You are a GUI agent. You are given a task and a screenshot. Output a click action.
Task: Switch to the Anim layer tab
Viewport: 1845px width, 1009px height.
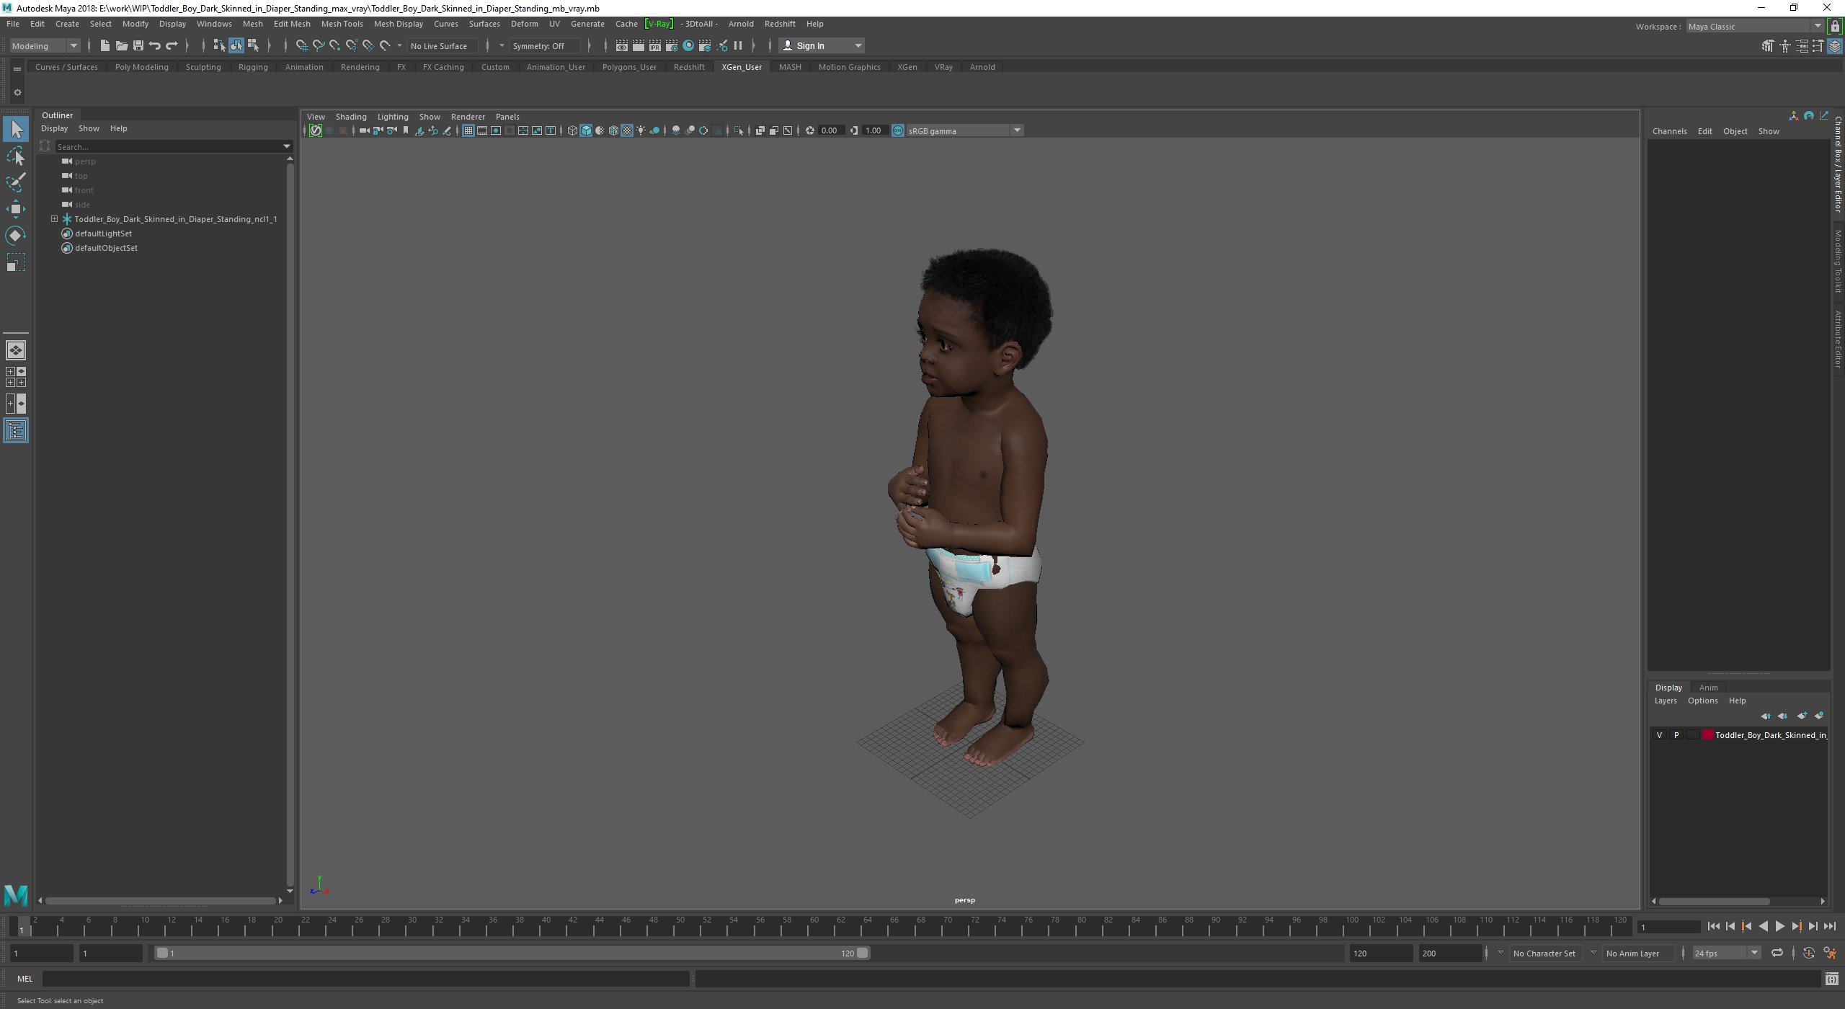[x=1708, y=688]
